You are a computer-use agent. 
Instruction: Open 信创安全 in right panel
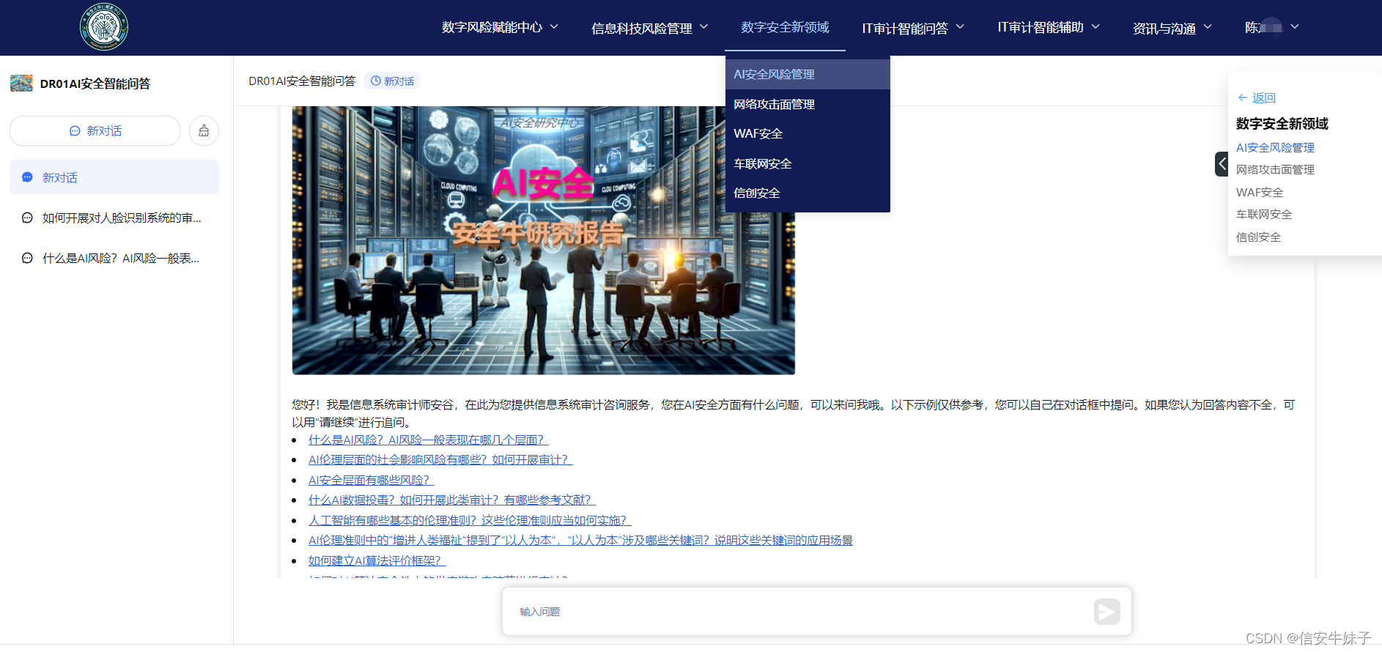point(1258,237)
